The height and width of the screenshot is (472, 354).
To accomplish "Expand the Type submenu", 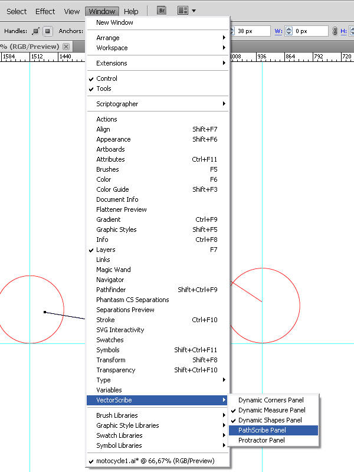I will click(158, 380).
